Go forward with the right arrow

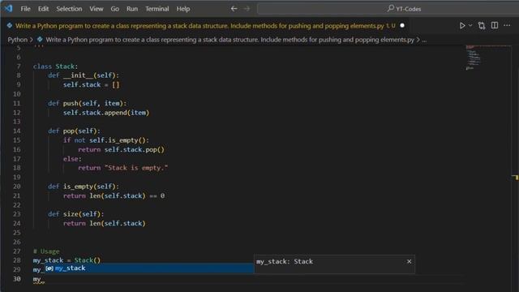(x=247, y=9)
